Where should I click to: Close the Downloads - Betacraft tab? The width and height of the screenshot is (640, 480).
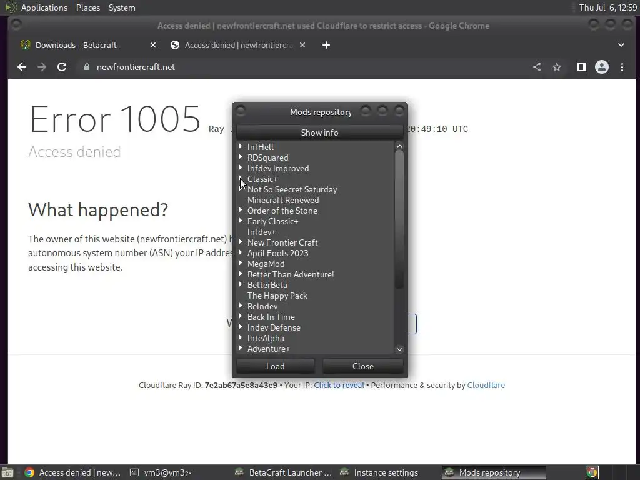[153, 45]
